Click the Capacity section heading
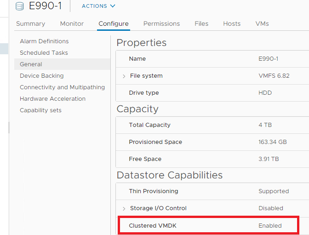 137,109
